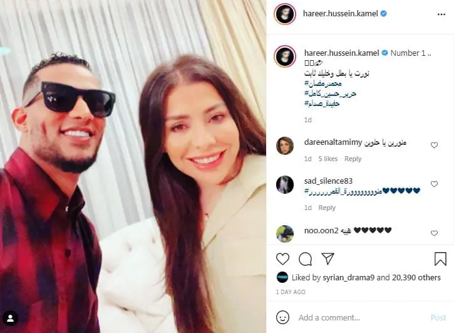View who gave 5 likes
Image resolution: width=454 pixels, height=333 pixels.
328,159
